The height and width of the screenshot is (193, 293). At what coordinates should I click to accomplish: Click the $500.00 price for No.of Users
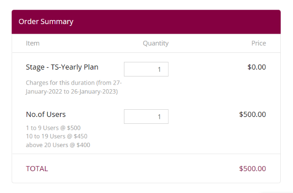click(x=252, y=114)
